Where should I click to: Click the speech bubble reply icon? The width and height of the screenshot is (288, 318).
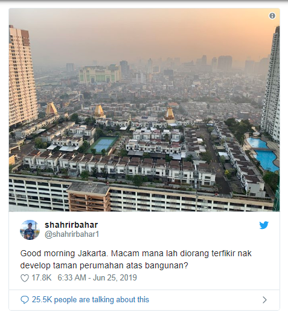[25, 300]
